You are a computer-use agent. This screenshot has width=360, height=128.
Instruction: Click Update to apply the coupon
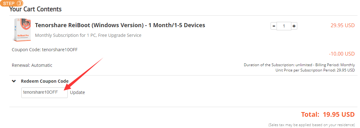click(77, 93)
